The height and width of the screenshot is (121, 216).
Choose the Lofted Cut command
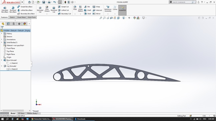(63, 10)
